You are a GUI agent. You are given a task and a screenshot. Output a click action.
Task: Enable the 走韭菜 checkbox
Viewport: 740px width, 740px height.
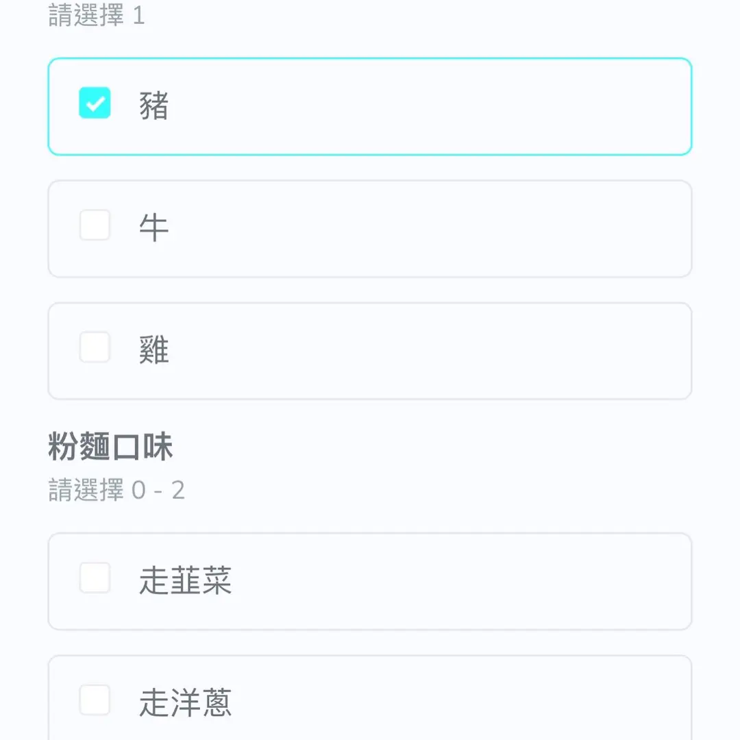pyautogui.click(x=95, y=578)
